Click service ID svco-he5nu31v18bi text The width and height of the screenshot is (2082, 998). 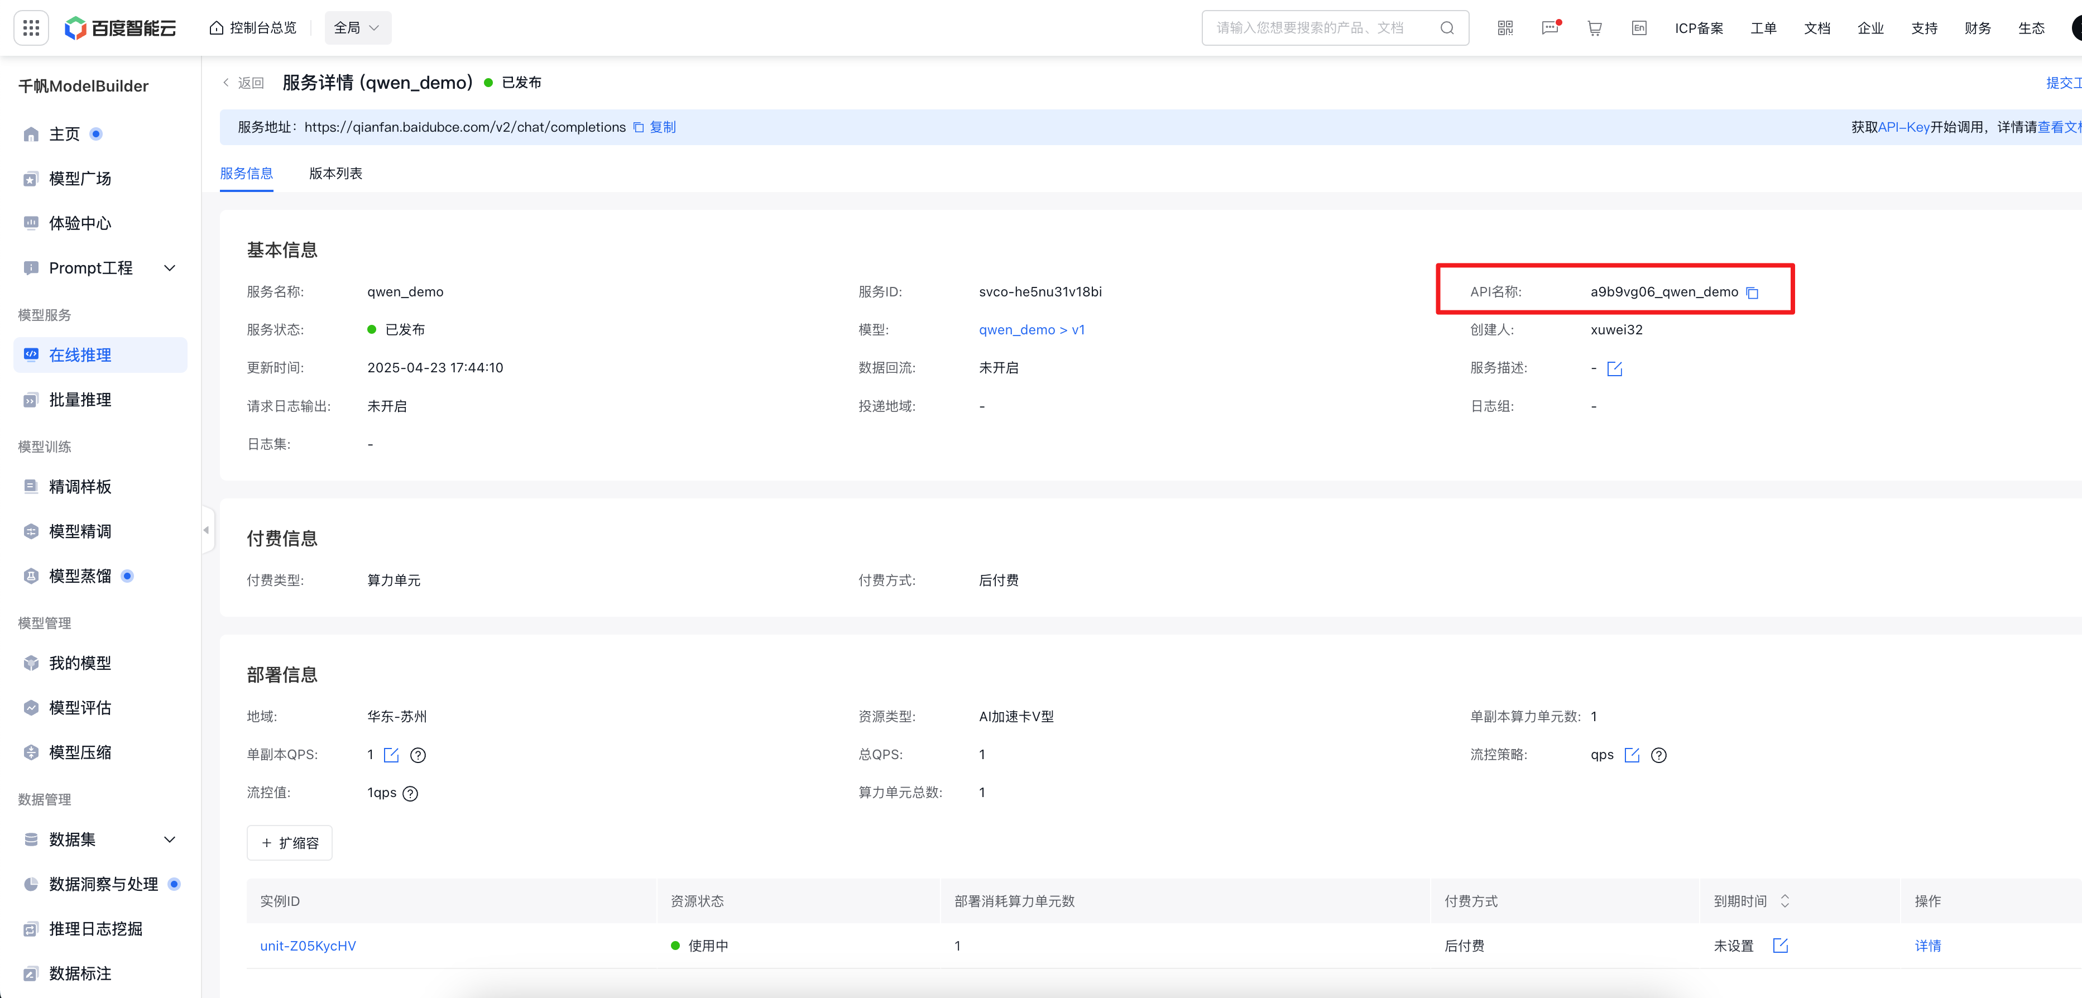1039,292
